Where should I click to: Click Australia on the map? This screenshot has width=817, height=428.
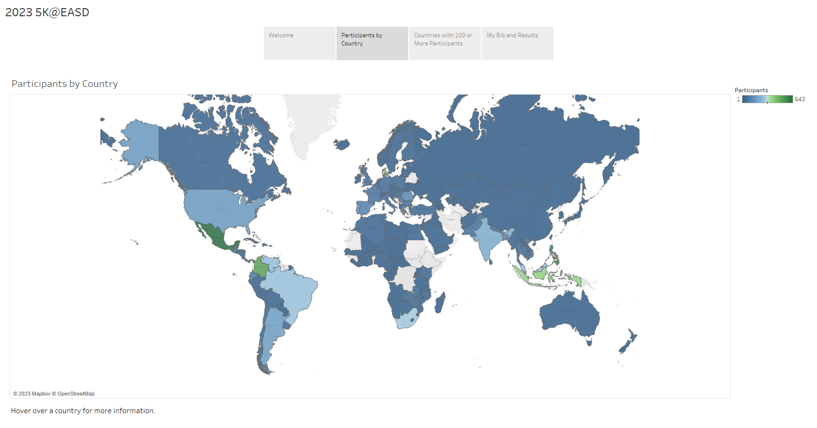(569, 313)
